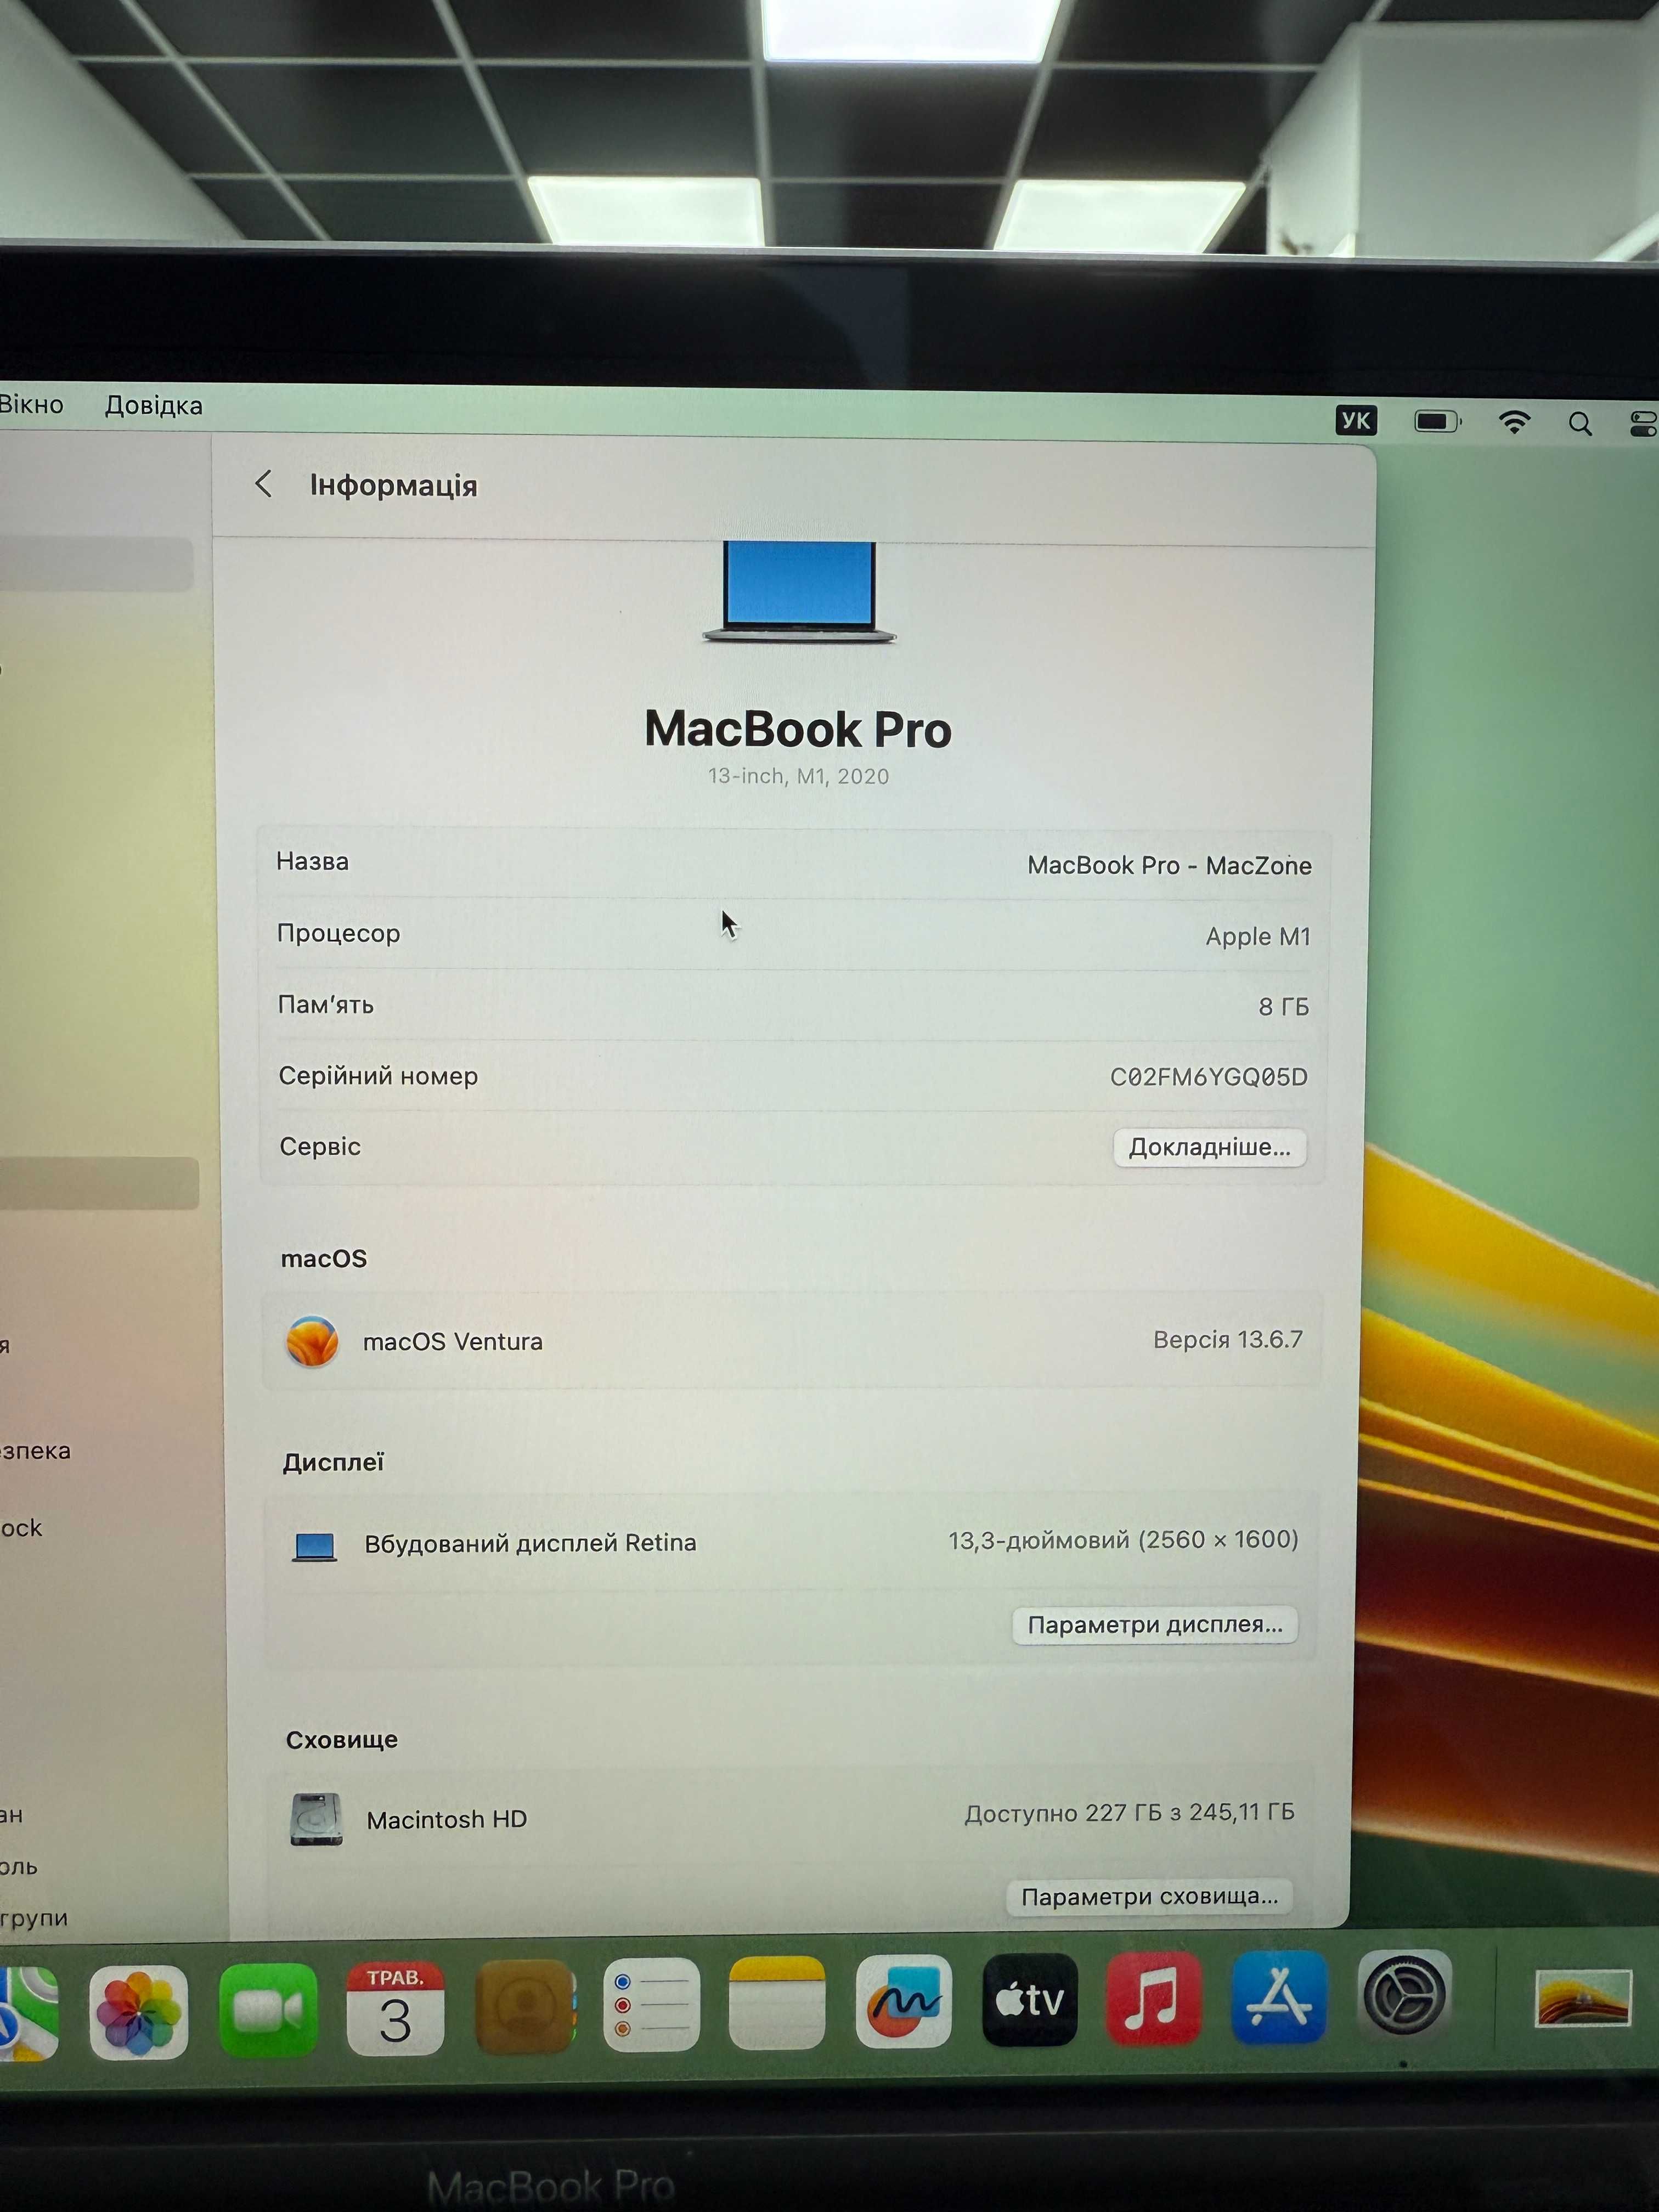Click the 8 ГБ memory value
1659x2212 pixels.
pos(1283,1007)
